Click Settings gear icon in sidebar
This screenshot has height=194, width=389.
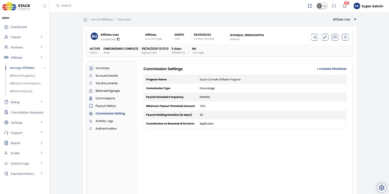pyautogui.click(x=6, y=123)
